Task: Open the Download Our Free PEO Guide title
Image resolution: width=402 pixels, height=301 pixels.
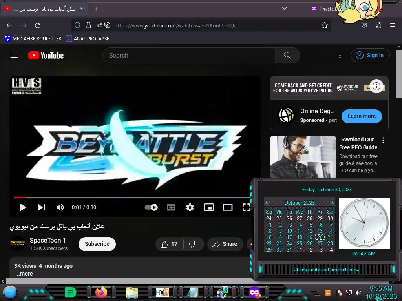Action: (x=358, y=143)
